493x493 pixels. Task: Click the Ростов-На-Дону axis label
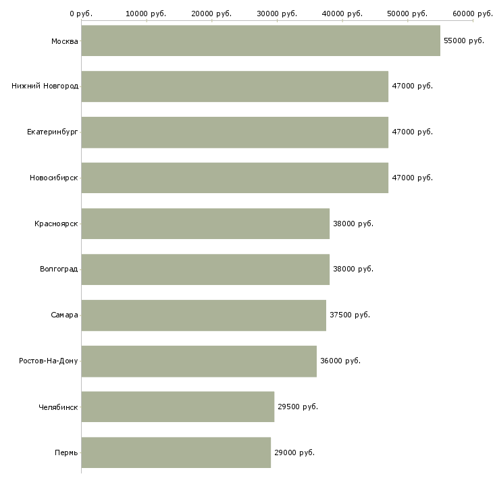coord(49,361)
